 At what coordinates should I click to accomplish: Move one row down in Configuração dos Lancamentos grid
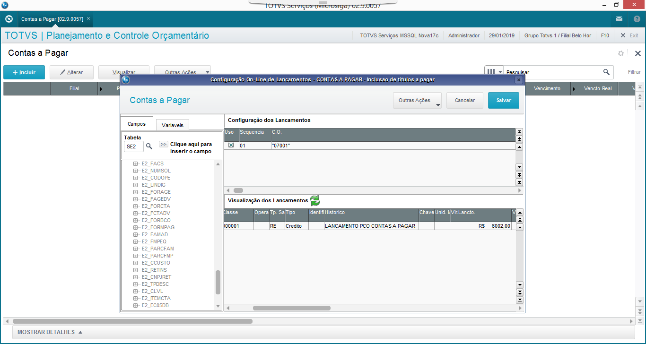(519, 167)
